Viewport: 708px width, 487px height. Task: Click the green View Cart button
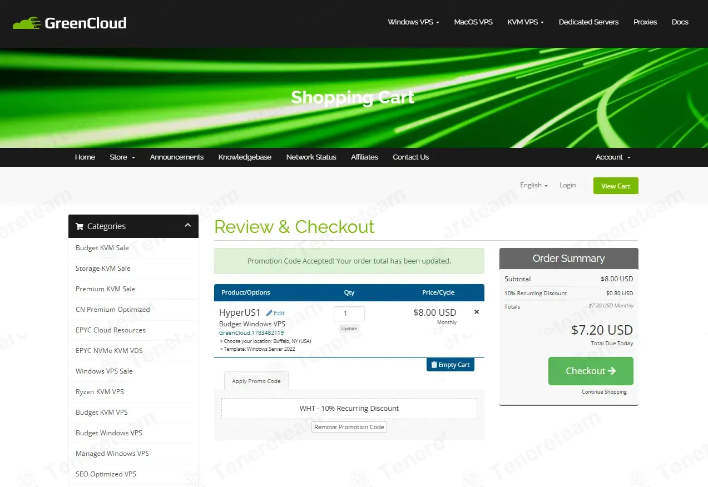coord(616,186)
